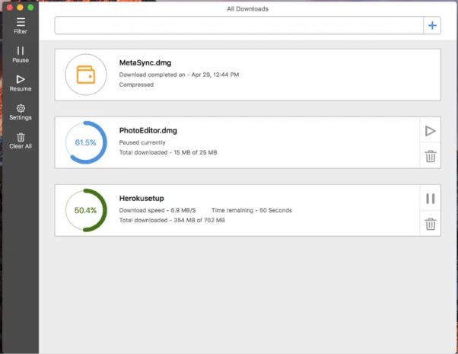Click the 50.4% progress circle

pyautogui.click(x=86, y=210)
